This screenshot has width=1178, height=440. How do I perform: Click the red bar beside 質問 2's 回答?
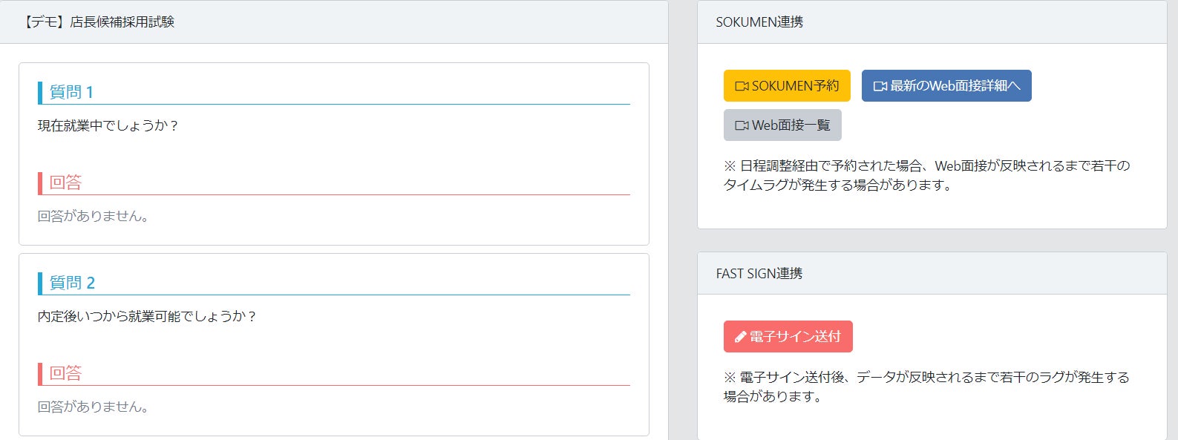click(40, 374)
